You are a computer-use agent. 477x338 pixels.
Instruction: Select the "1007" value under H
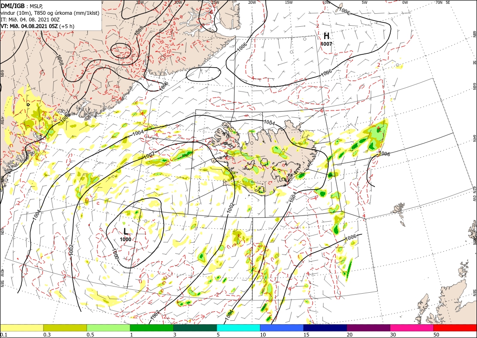pos(326,44)
